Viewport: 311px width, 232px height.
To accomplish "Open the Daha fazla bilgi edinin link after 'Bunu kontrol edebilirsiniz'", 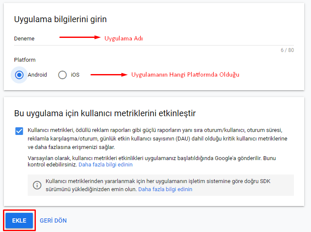I will click(105, 164).
